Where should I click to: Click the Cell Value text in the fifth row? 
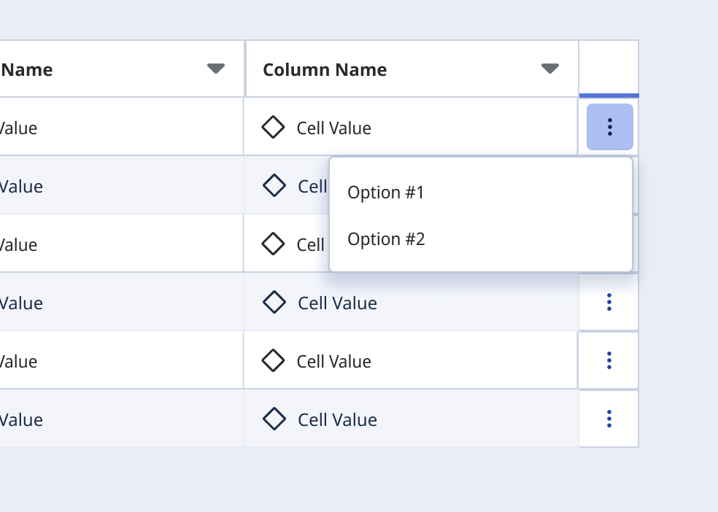(333, 362)
